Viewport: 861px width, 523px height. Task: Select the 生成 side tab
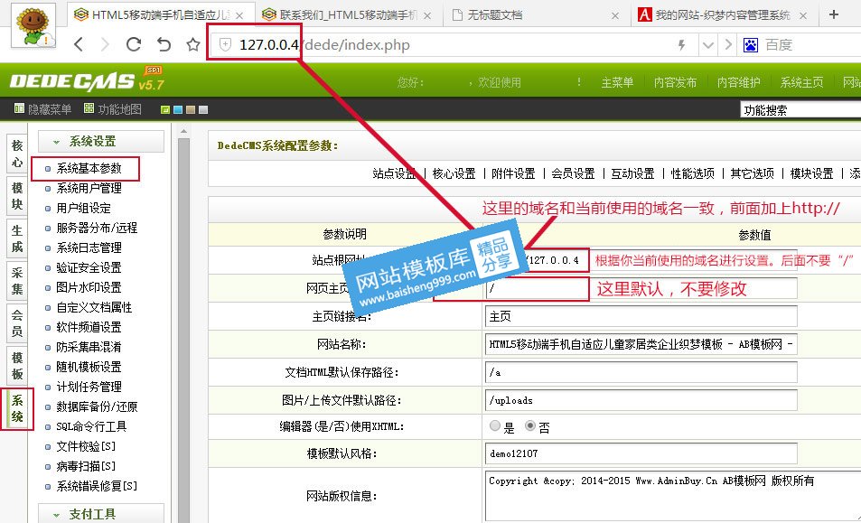[17, 238]
